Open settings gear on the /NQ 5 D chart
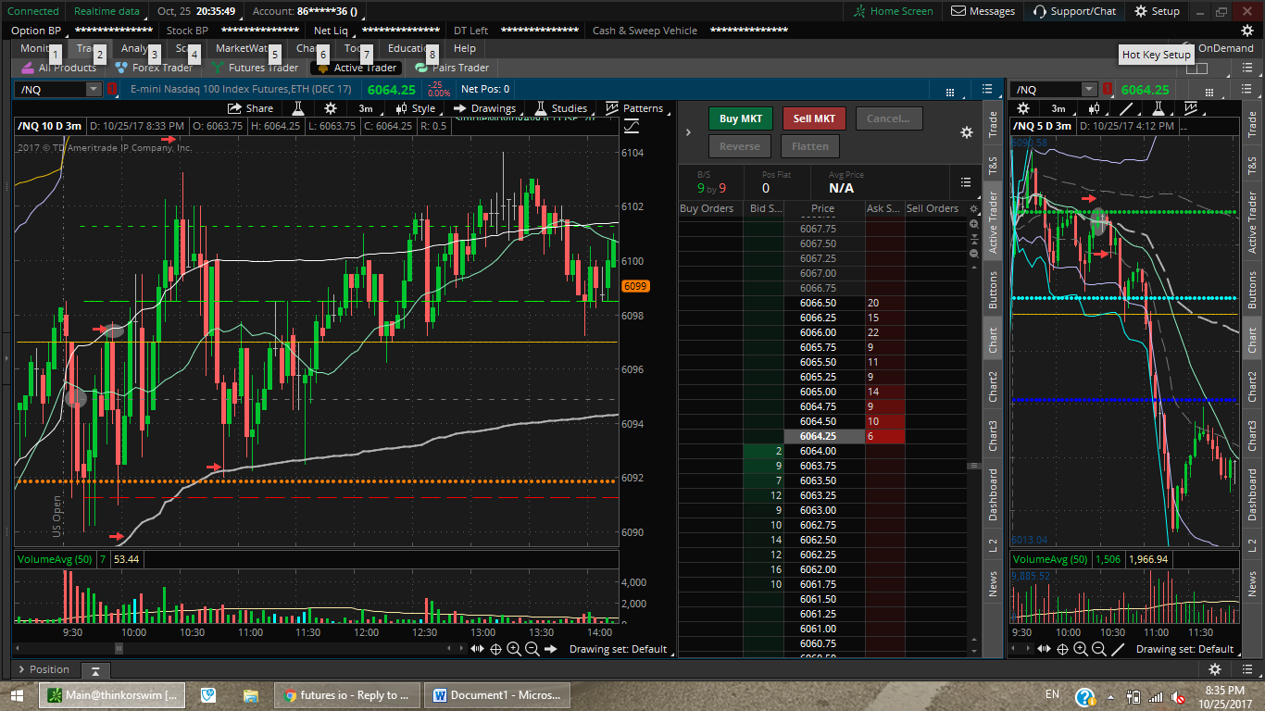The width and height of the screenshot is (1265, 711). tap(1023, 108)
